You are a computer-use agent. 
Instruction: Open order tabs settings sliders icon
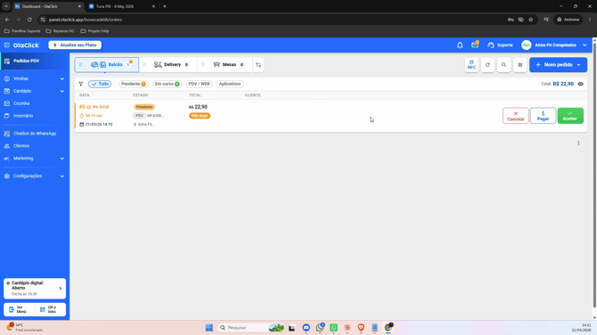[x=258, y=65]
